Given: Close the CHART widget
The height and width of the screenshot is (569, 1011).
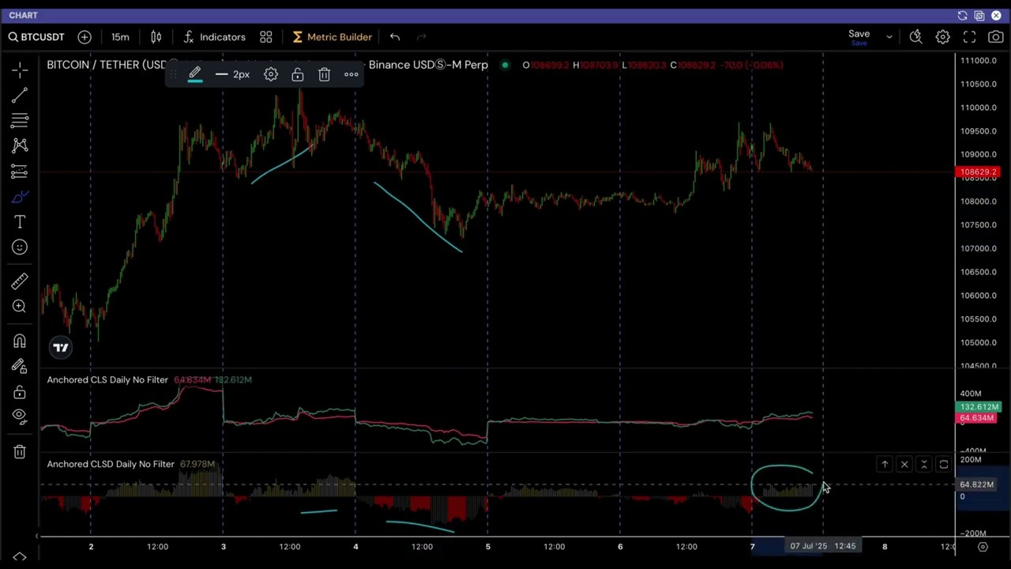Looking at the screenshot, I should tap(997, 16).
